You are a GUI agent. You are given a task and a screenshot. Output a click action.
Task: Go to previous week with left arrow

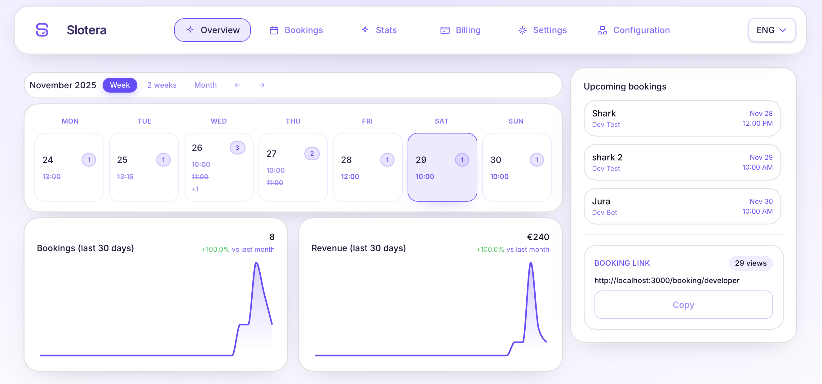coord(237,85)
